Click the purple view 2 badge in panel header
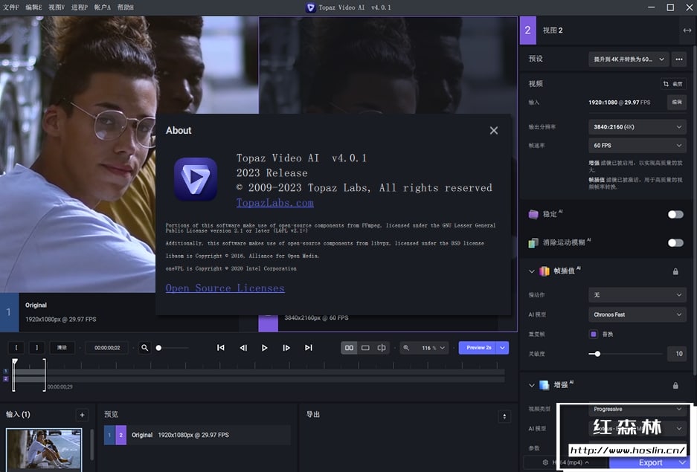 [527, 30]
